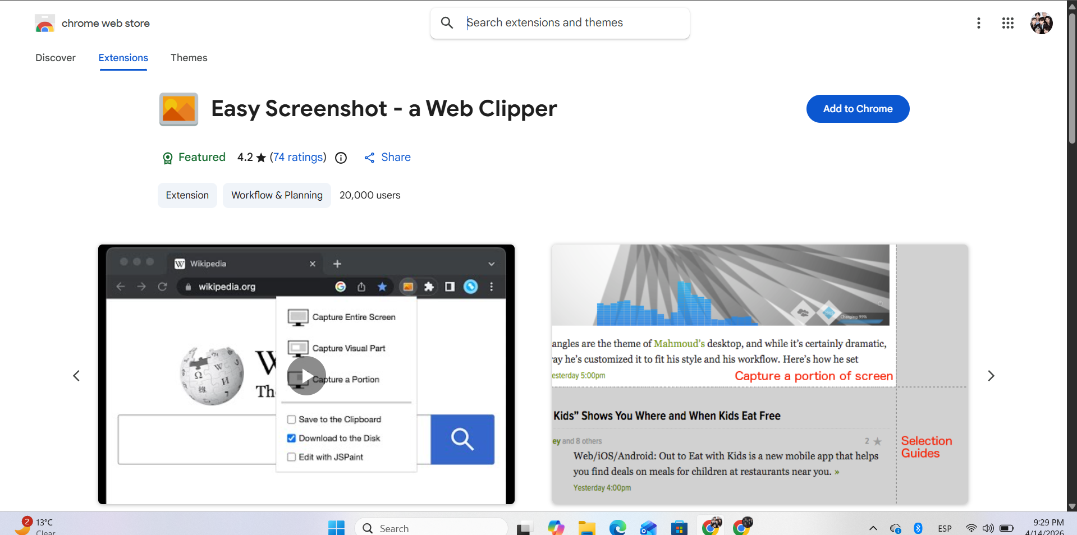Click the volume speaker tray icon
Screen dimensions: 1077x535
click(988, 528)
